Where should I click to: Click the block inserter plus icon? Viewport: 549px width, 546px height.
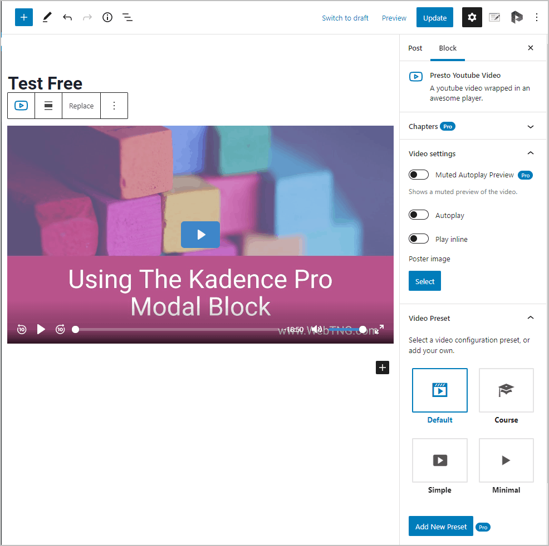click(24, 17)
